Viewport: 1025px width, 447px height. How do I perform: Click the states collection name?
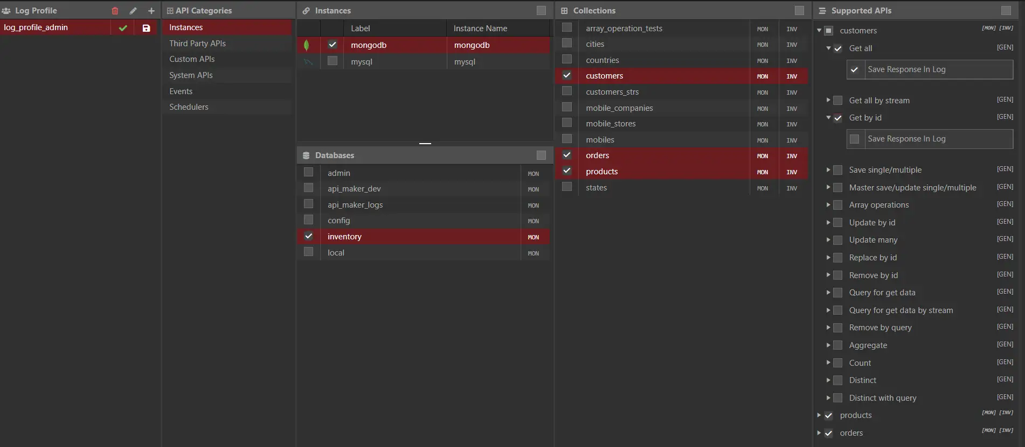coord(596,188)
